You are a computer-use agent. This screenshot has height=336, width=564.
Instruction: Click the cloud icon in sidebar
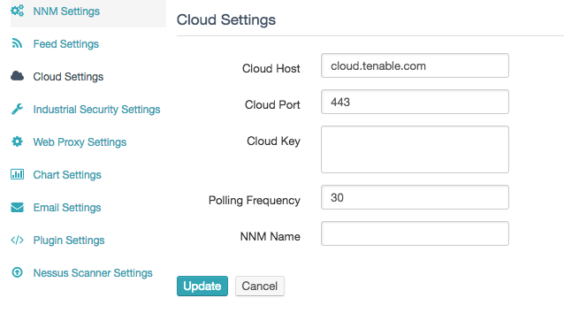click(18, 76)
